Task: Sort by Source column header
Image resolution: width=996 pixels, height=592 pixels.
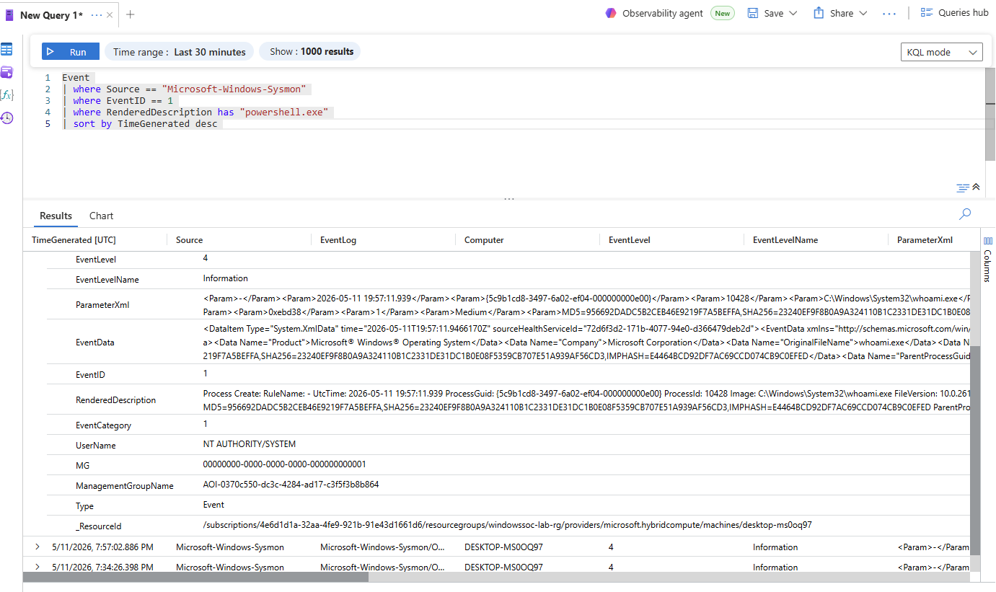Action: coord(189,240)
